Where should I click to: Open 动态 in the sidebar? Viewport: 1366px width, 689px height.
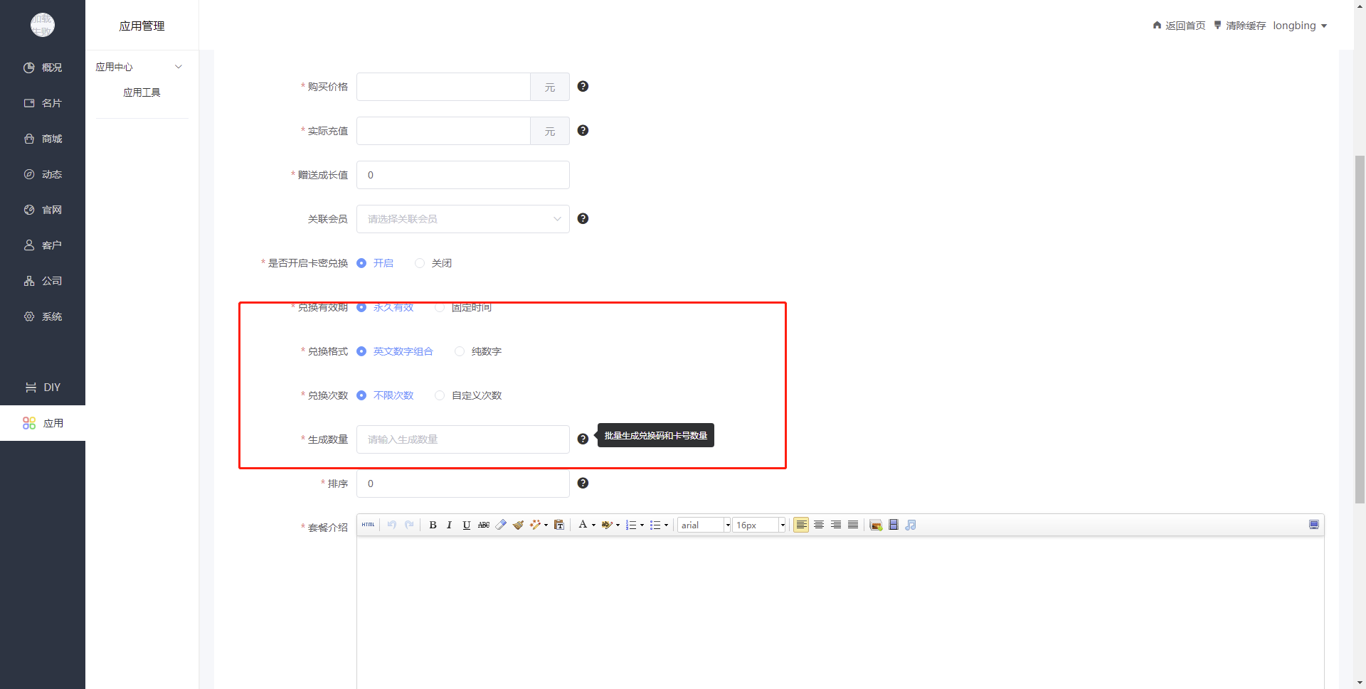[43, 174]
